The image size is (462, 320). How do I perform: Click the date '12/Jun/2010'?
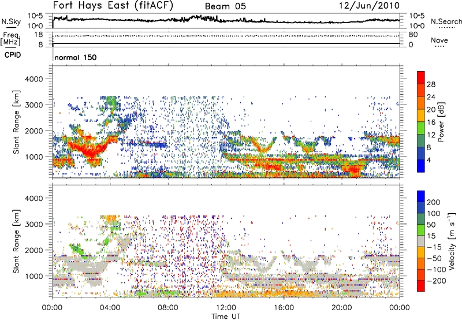[369, 6]
